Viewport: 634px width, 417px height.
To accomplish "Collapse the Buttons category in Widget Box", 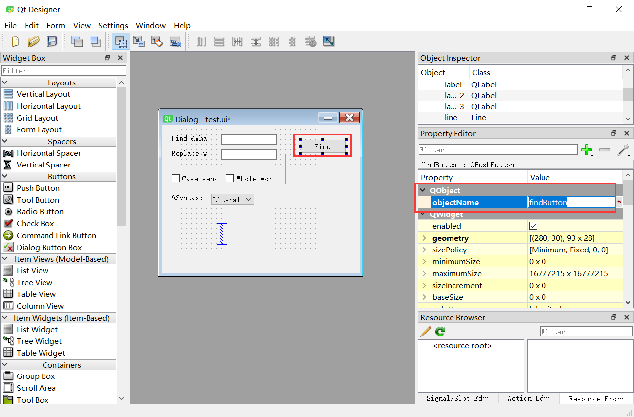I will coord(6,176).
